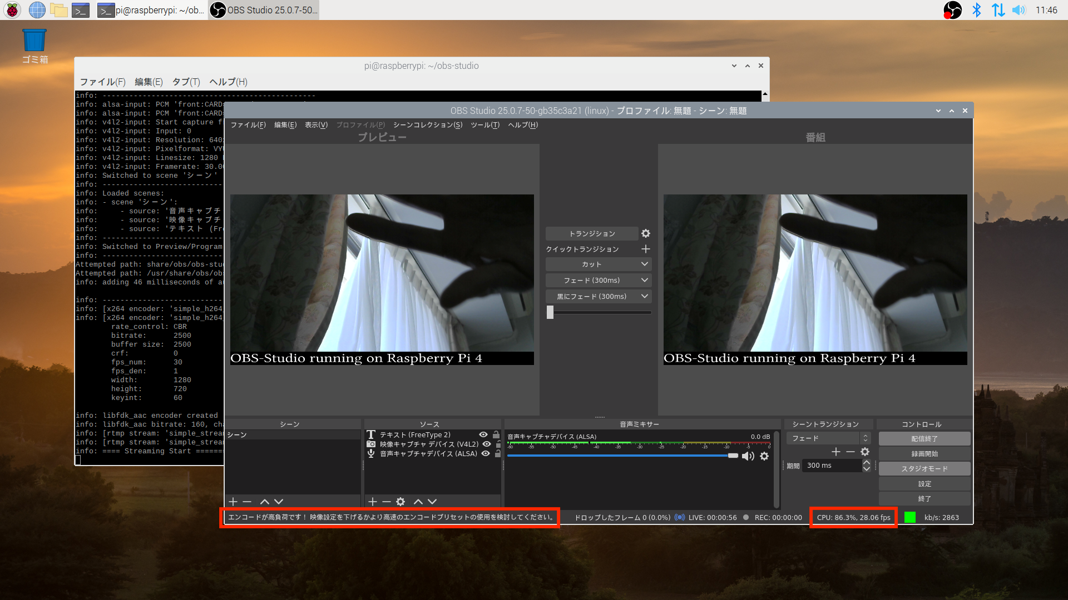This screenshot has height=600, width=1068.
Task: Decrease the 300 ms duration with down arrow
Action: point(866,469)
